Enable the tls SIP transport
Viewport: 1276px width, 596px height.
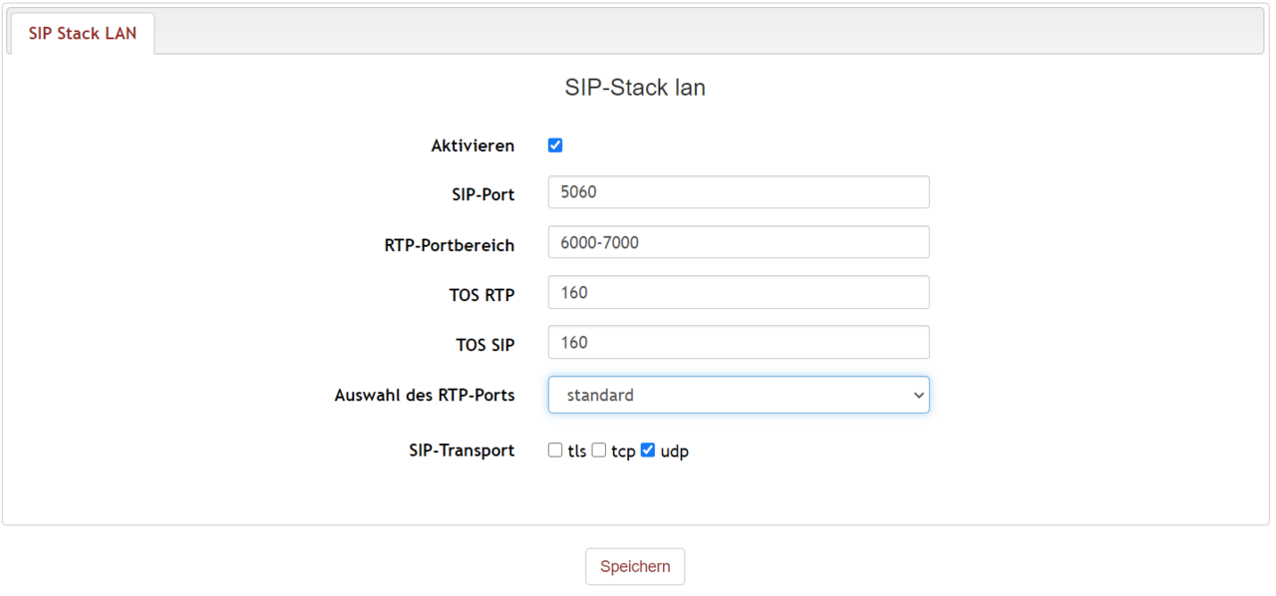(555, 449)
